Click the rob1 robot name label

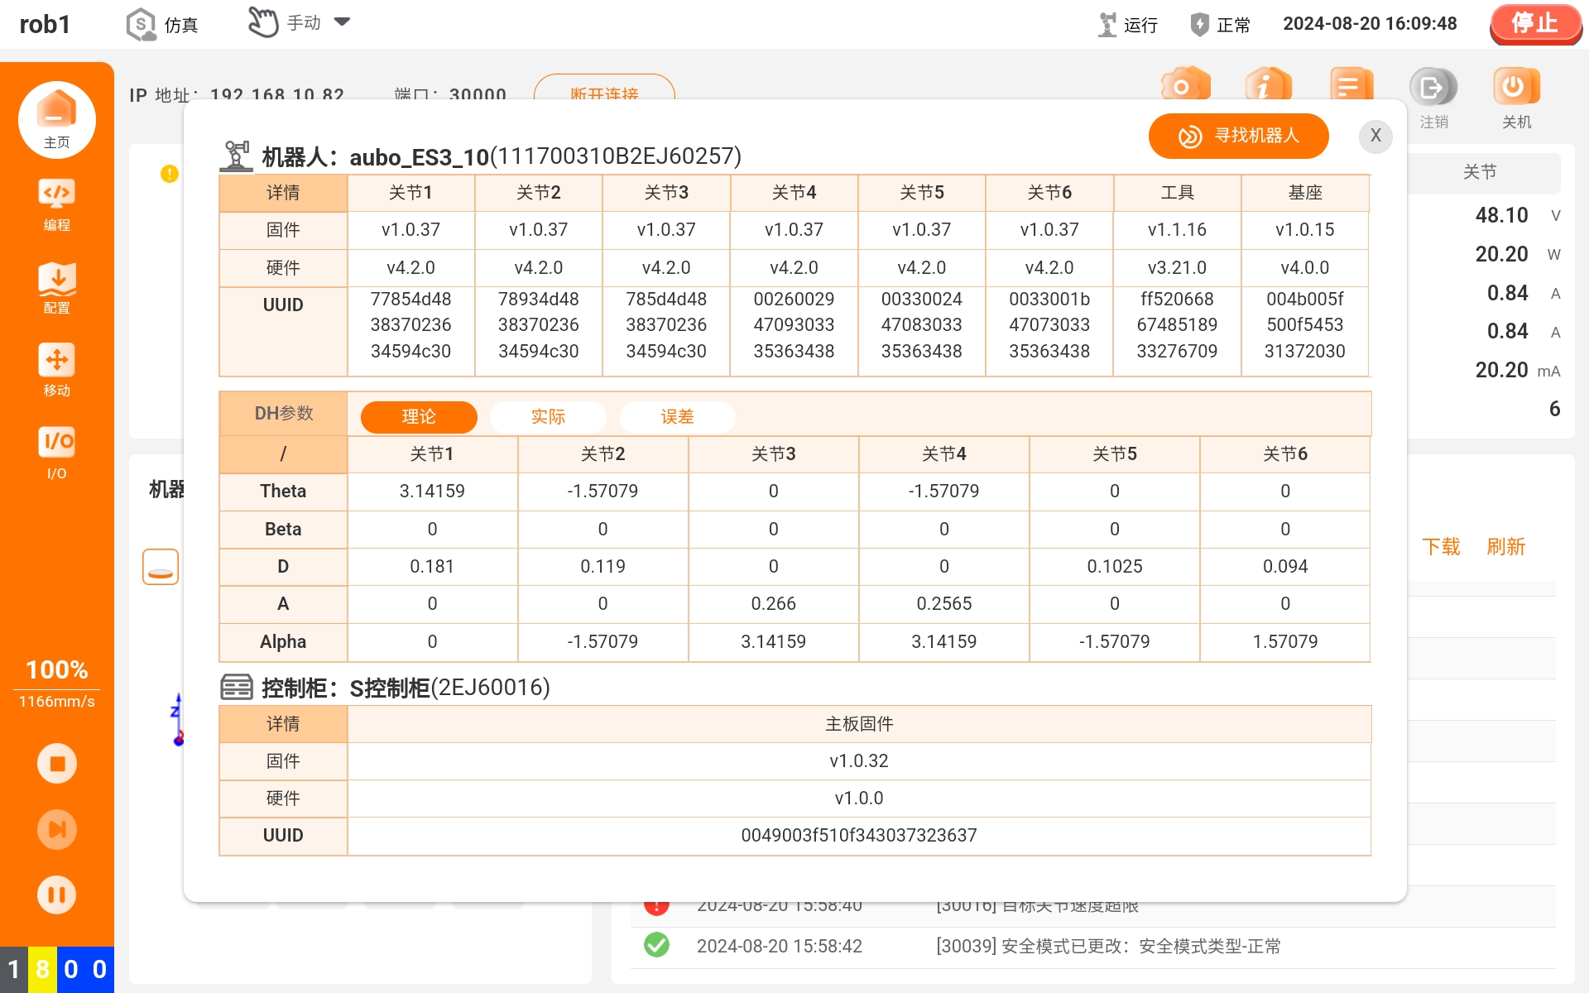(45, 24)
